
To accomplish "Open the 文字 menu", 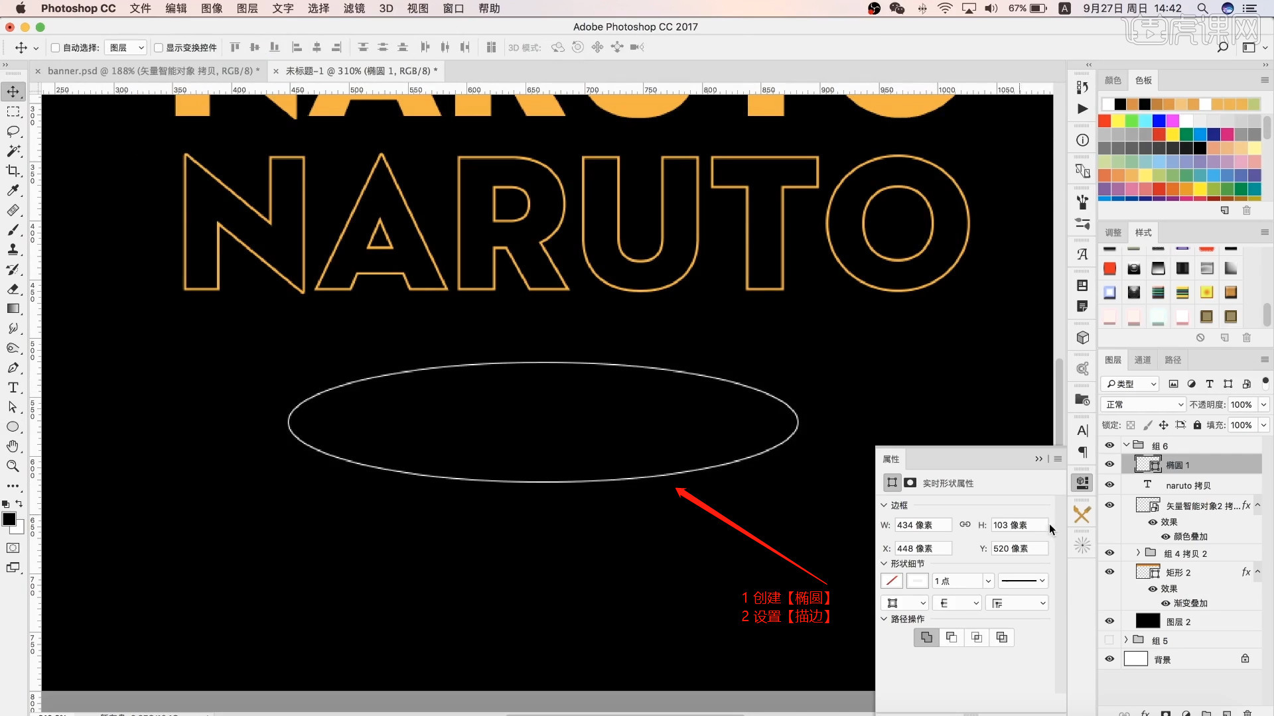I will [283, 9].
